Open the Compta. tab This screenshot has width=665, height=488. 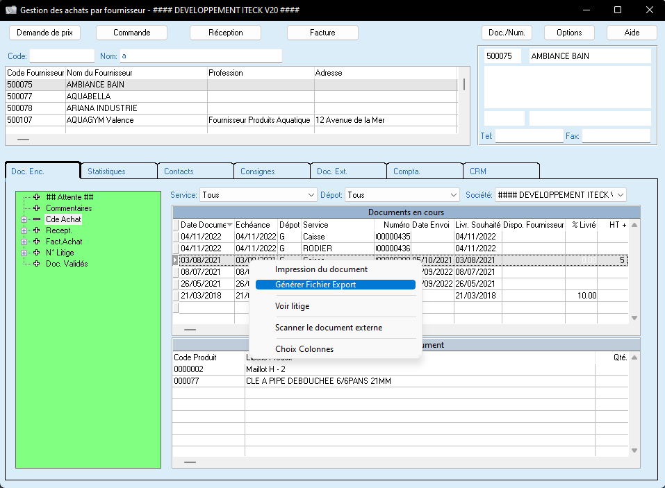424,171
